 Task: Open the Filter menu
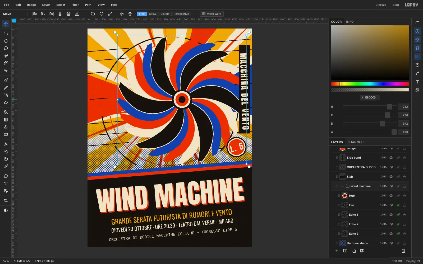(75, 5)
